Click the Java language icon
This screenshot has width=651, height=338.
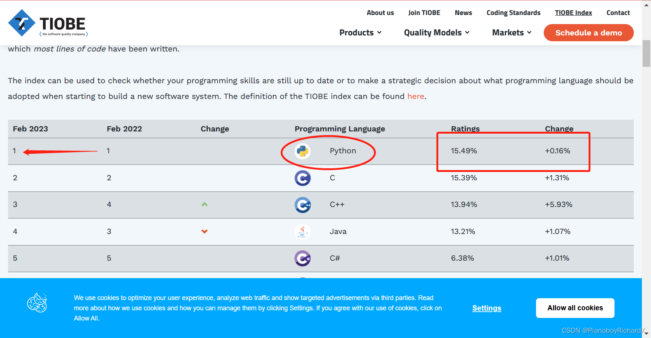[x=303, y=231]
